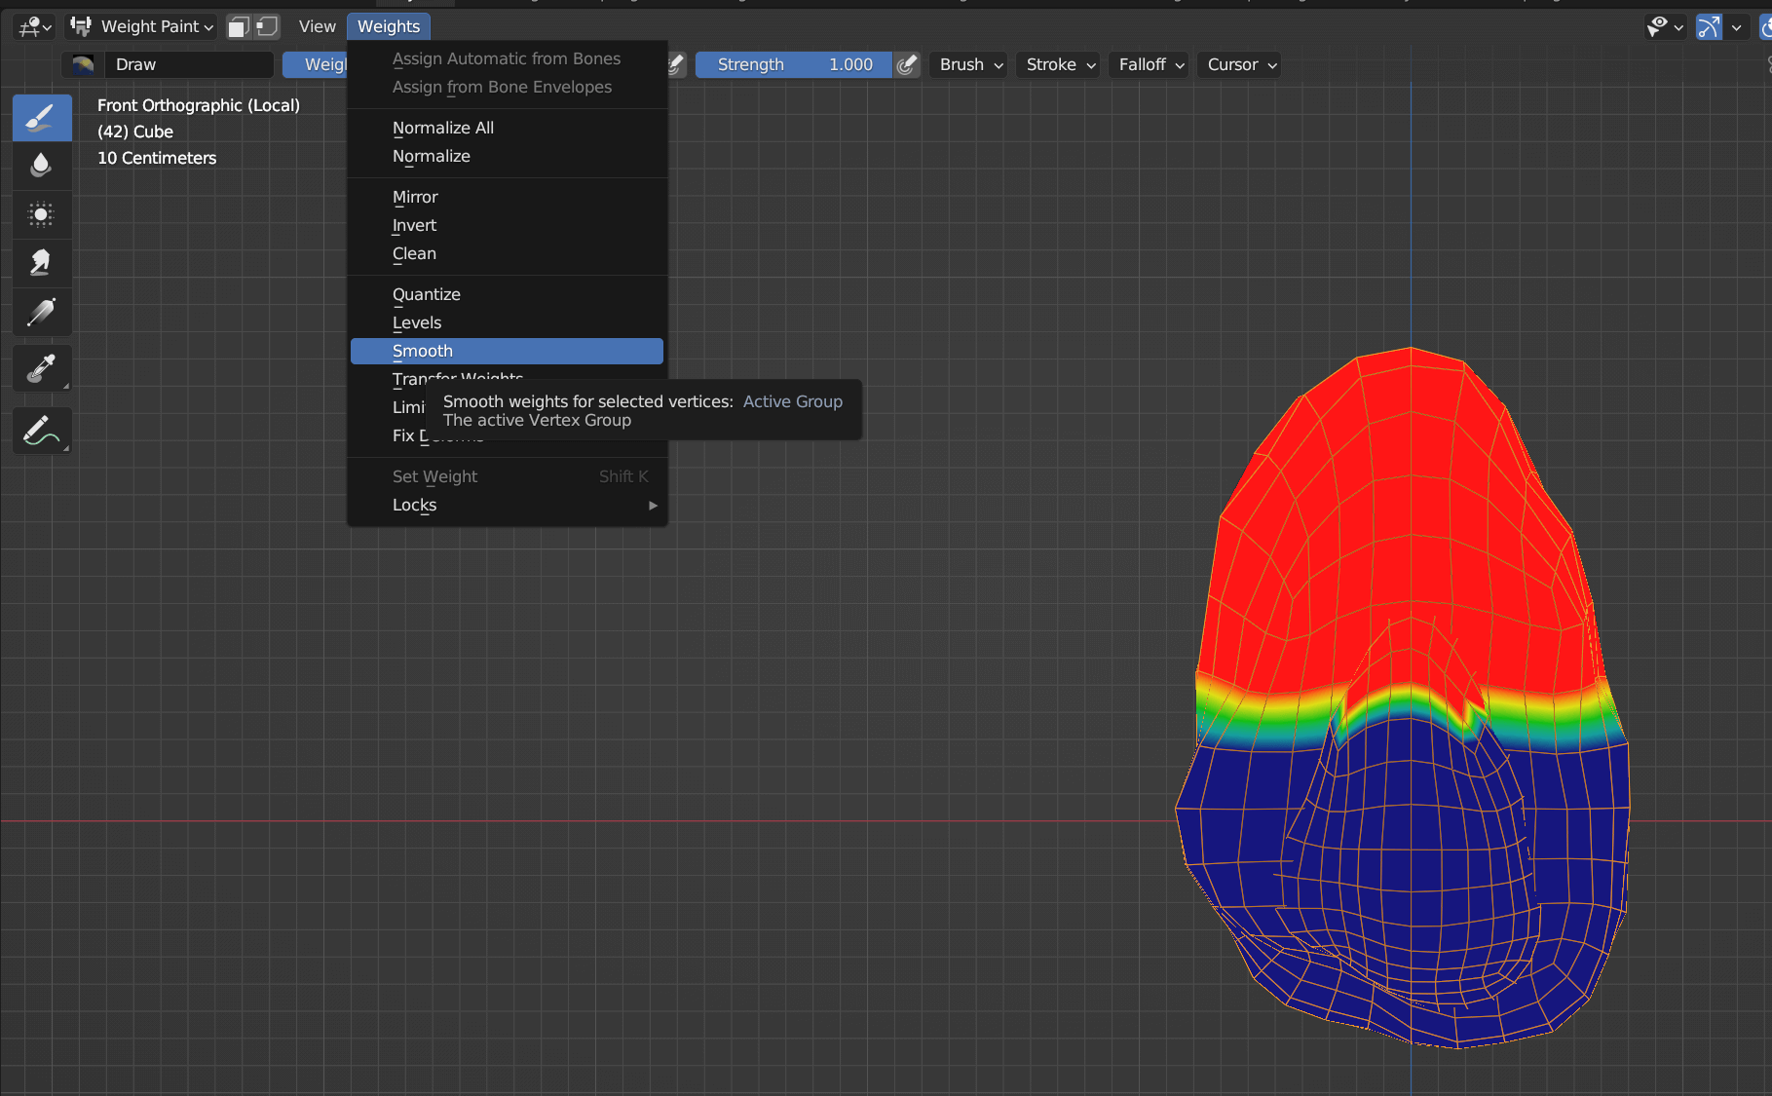Open the editor type selector icon

(34, 26)
